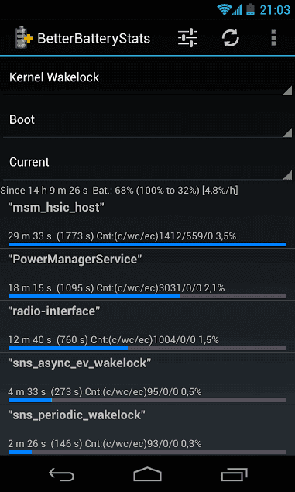Open the three-dot overflow menu
295x492 pixels.
273,38
